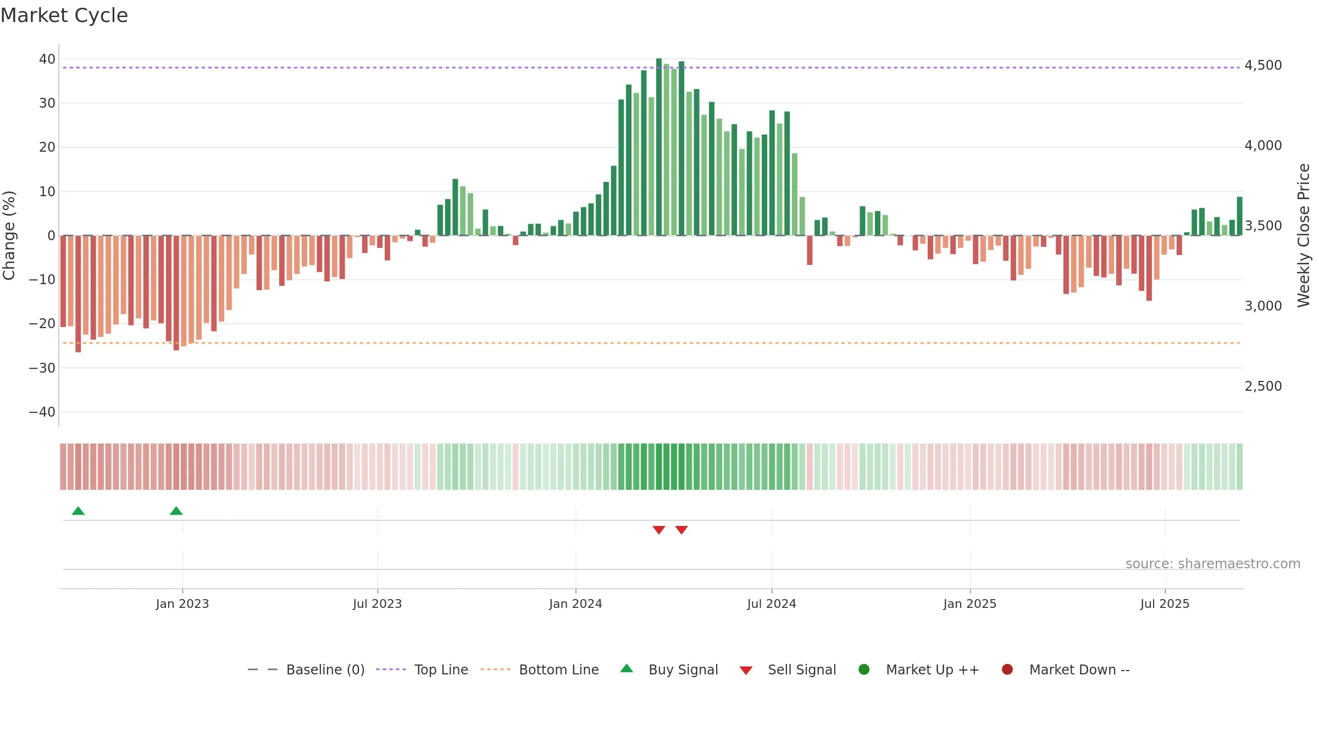Screen dimensions: 1319x742
Task: Select the second red sell signal marker
Action: (681, 530)
